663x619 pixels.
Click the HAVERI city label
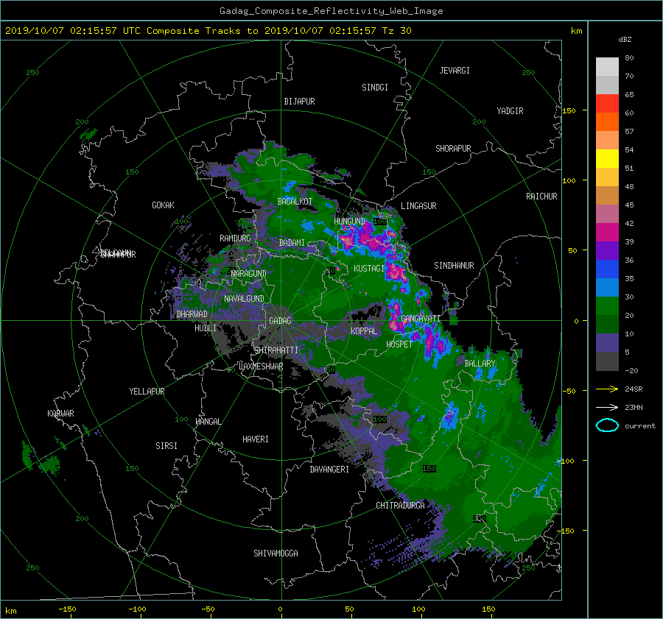point(256,439)
